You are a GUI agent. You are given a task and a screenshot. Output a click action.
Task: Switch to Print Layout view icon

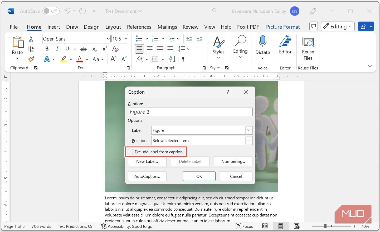280,226
